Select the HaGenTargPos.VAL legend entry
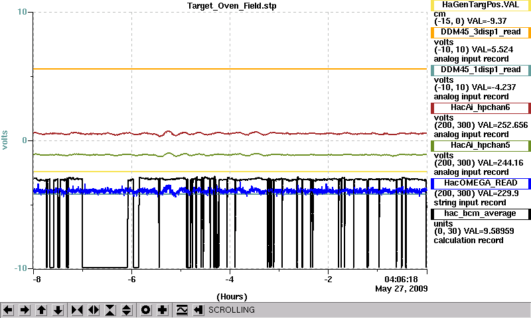531x318 pixels. click(x=481, y=5)
